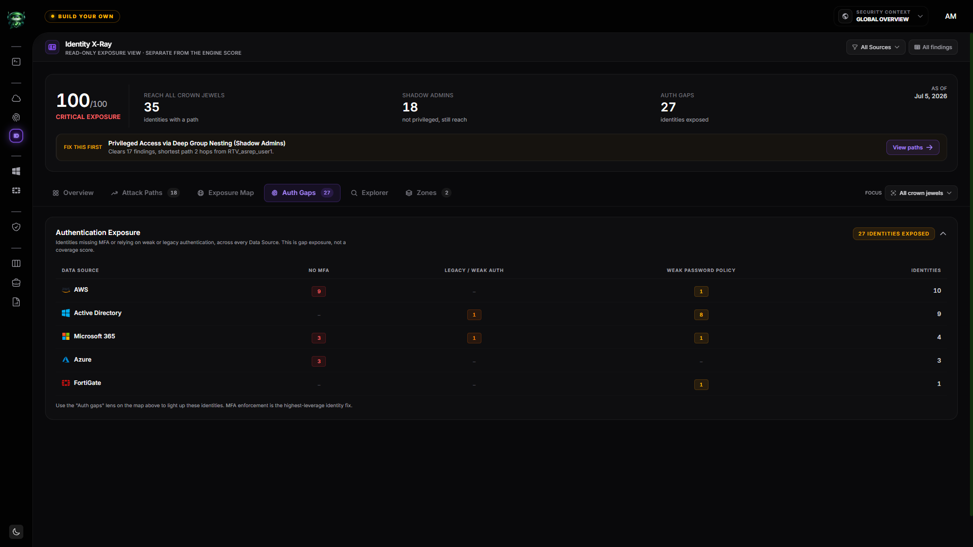The image size is (973, 547).
Task: Select the Active Directory data source row
Action: point(501,314)
